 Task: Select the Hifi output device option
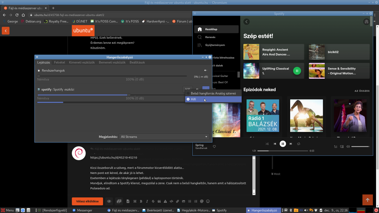coord(213,99)
